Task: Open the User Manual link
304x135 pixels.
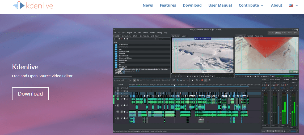Action: [x=220, y=5]
